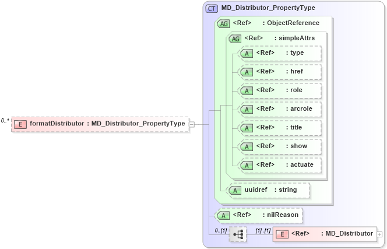Click the ': MD_Distributor' reference label
The image size is (387, 249).
point(347,233)
